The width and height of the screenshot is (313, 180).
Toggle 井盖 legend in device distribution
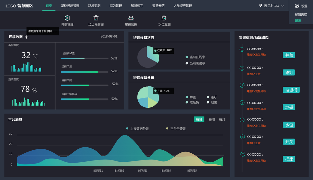pos(191,97)
